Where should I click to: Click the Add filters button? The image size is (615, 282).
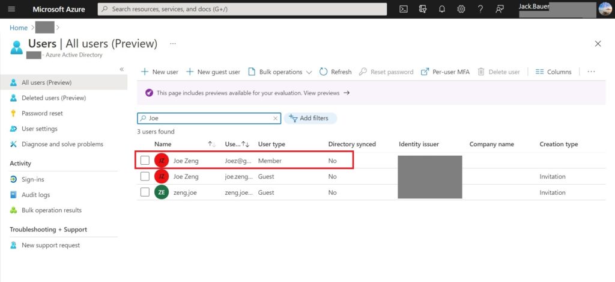311,118
